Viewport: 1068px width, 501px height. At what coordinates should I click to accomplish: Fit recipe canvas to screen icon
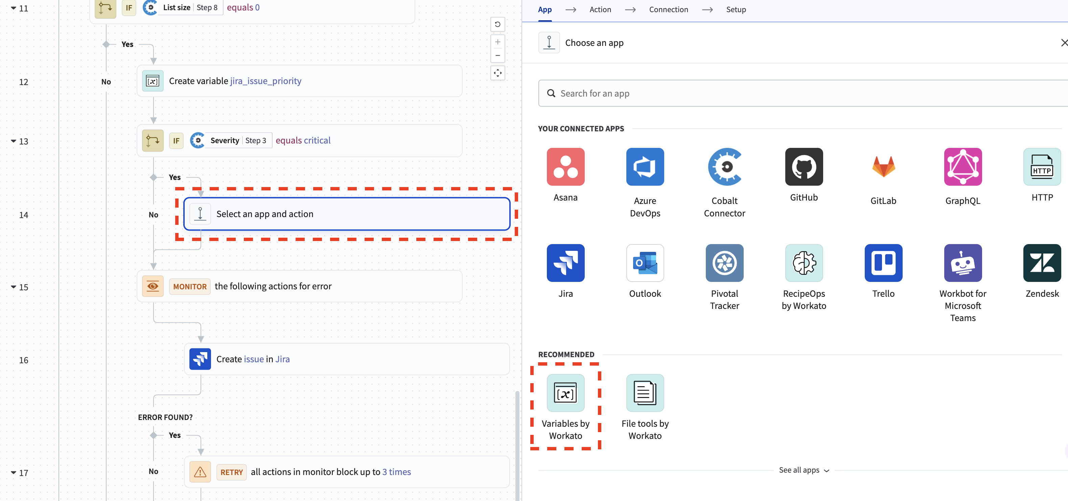point(497,73)
